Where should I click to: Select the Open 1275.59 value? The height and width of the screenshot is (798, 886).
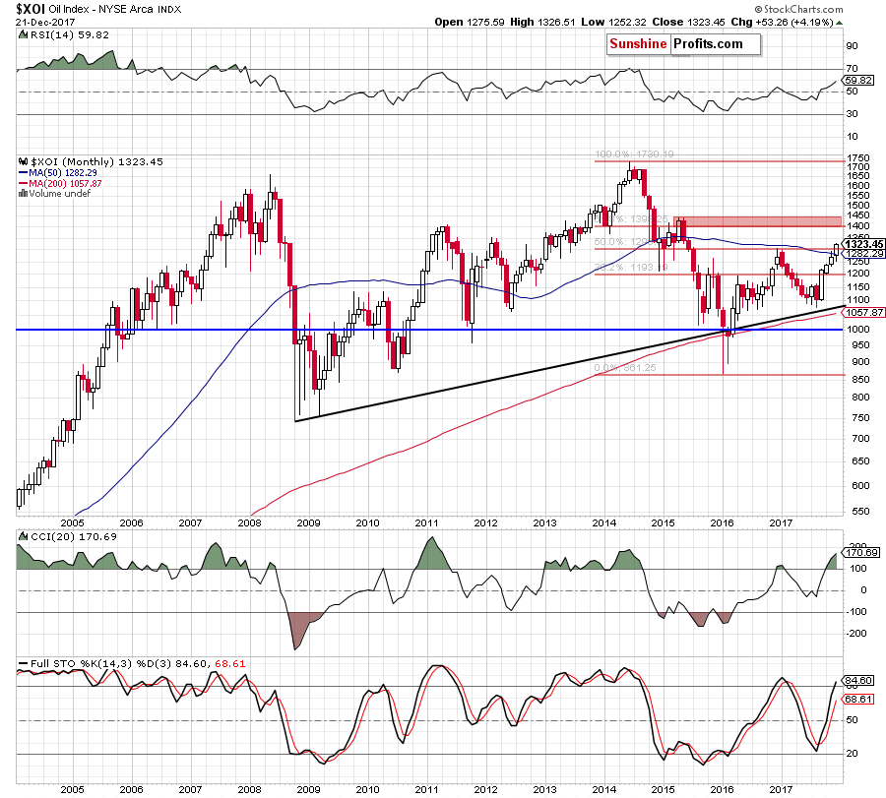click(x=470, y=22)
